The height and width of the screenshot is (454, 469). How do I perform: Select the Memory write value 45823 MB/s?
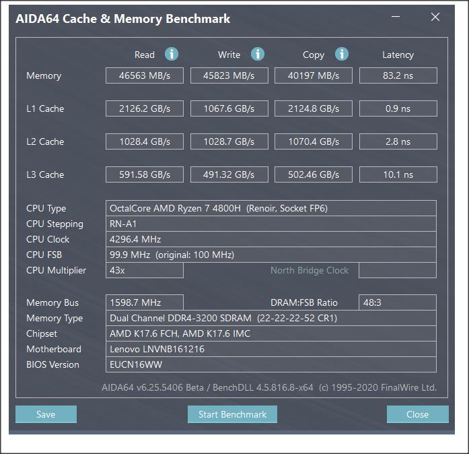coord(229,75)
